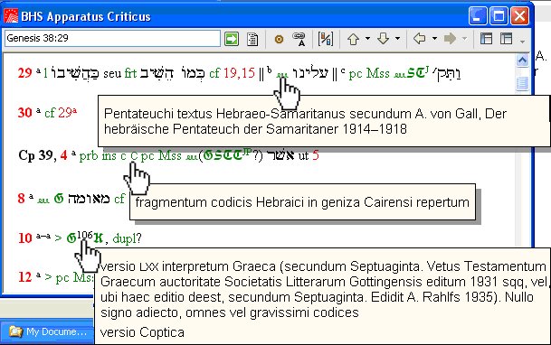Click the red verse number 8
The image size is (551, 345).
coord(22,199)
